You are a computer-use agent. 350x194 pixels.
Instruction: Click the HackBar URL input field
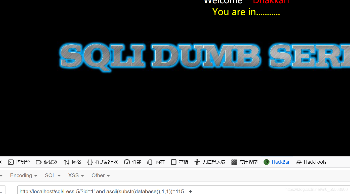(x=184, y=190)
